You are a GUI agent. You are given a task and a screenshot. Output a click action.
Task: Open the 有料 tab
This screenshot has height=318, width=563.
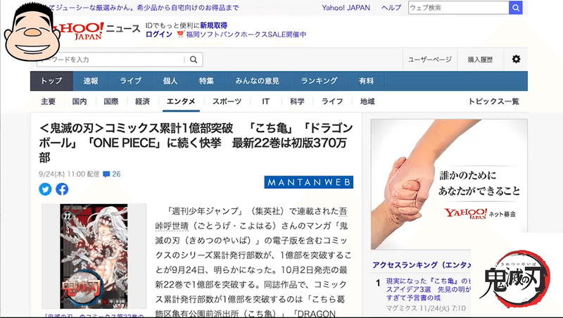(x=366, y=81)
